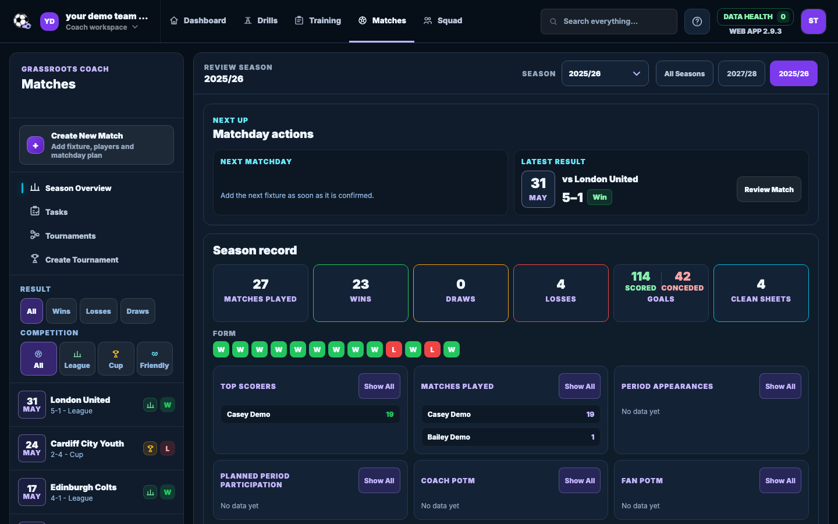Open the Data Health indicator

click(x=755, y=17)
